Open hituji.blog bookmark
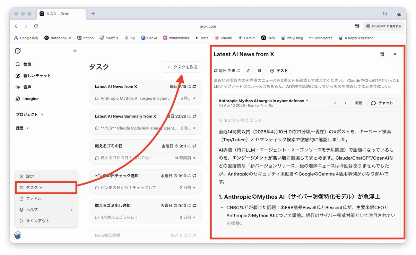The height and width of the screenshot is (255, 416). pos(292,38)
